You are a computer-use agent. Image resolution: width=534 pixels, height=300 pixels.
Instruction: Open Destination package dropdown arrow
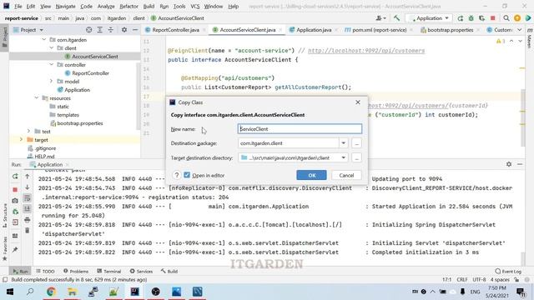[343, 143]
